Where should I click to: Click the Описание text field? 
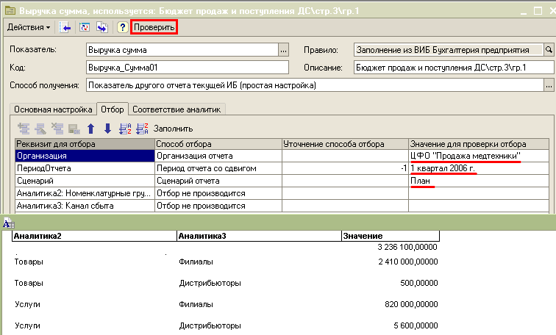[452, 68]
